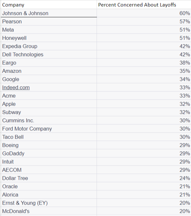The width and height of the screenshot is (191, 216).
Task: Click the Ford Motor Company cell
Action: pos(27,129)
